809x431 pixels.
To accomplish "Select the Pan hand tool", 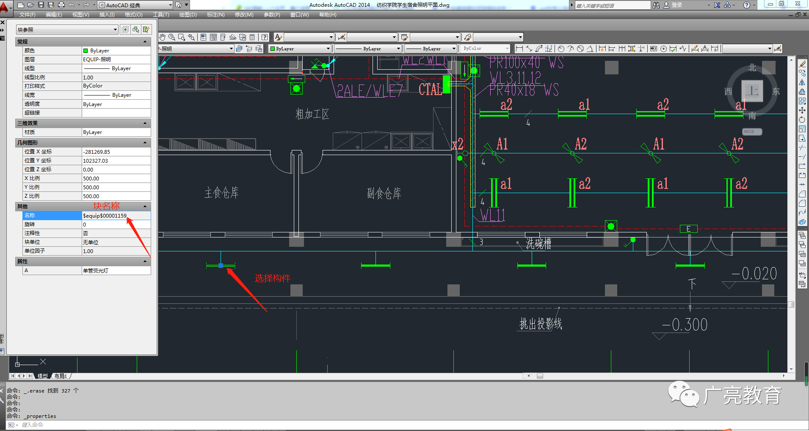I will [162, 37].
